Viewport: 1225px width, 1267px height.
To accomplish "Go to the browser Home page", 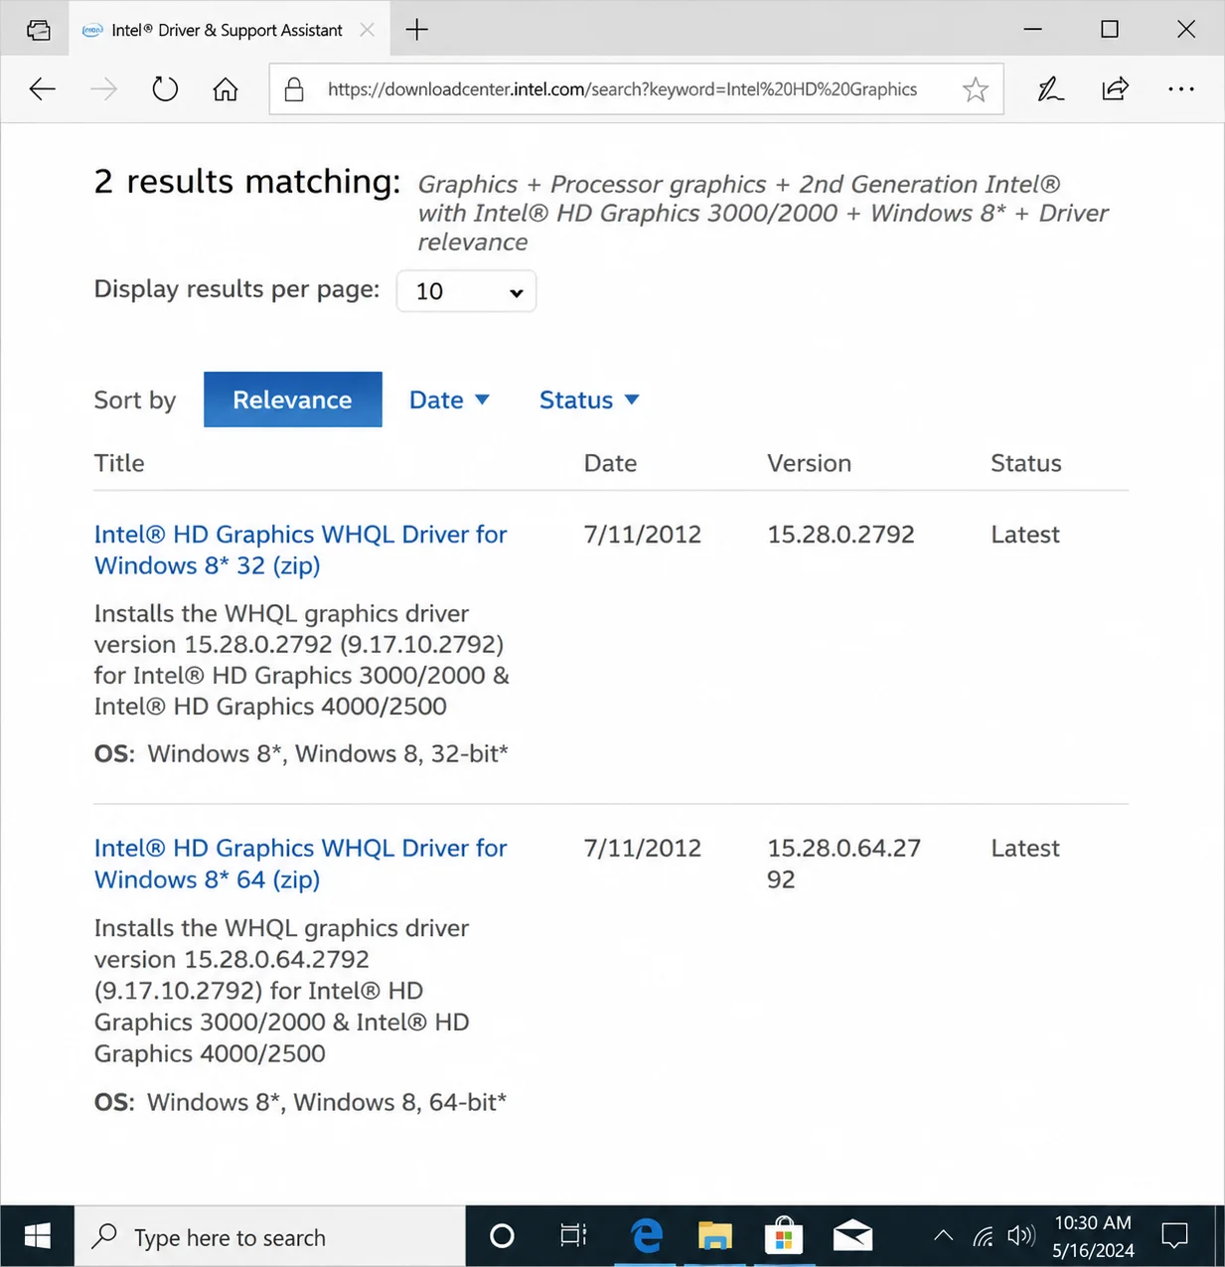I will coord(226,89).
